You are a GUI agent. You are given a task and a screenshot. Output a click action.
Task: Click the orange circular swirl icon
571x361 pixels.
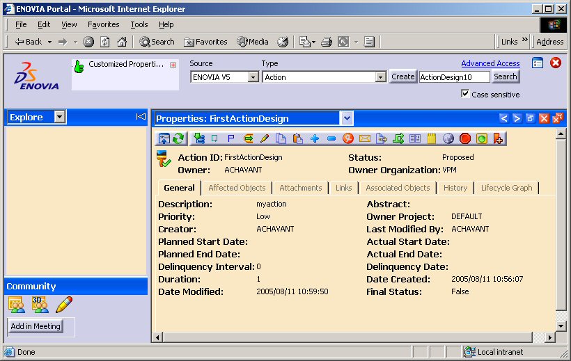click(x=348, y=138)
